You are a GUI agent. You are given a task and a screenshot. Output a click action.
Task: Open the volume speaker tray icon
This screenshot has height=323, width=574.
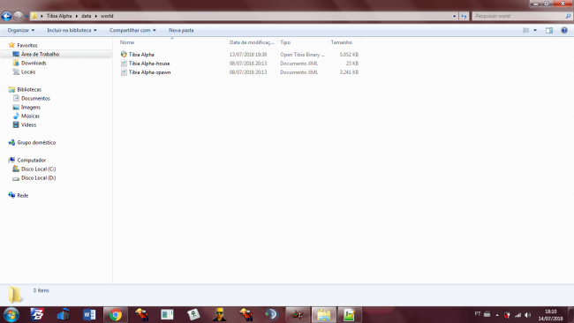(x=527, y=314)
